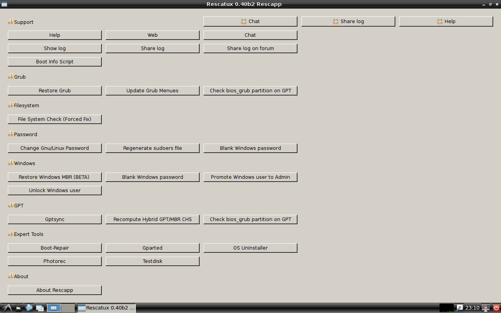Open Help in the Support section row
The height and width of the screenshot is (313, 501).
[54, 35]
